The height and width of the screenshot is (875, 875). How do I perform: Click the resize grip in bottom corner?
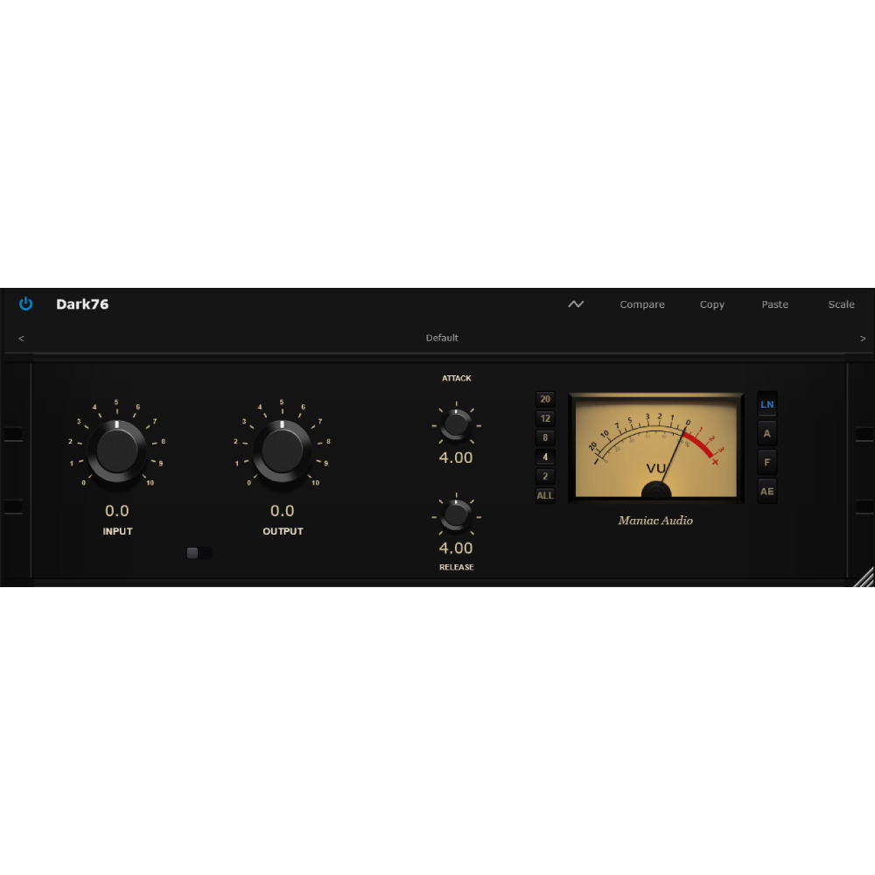(x=864, y=577)
